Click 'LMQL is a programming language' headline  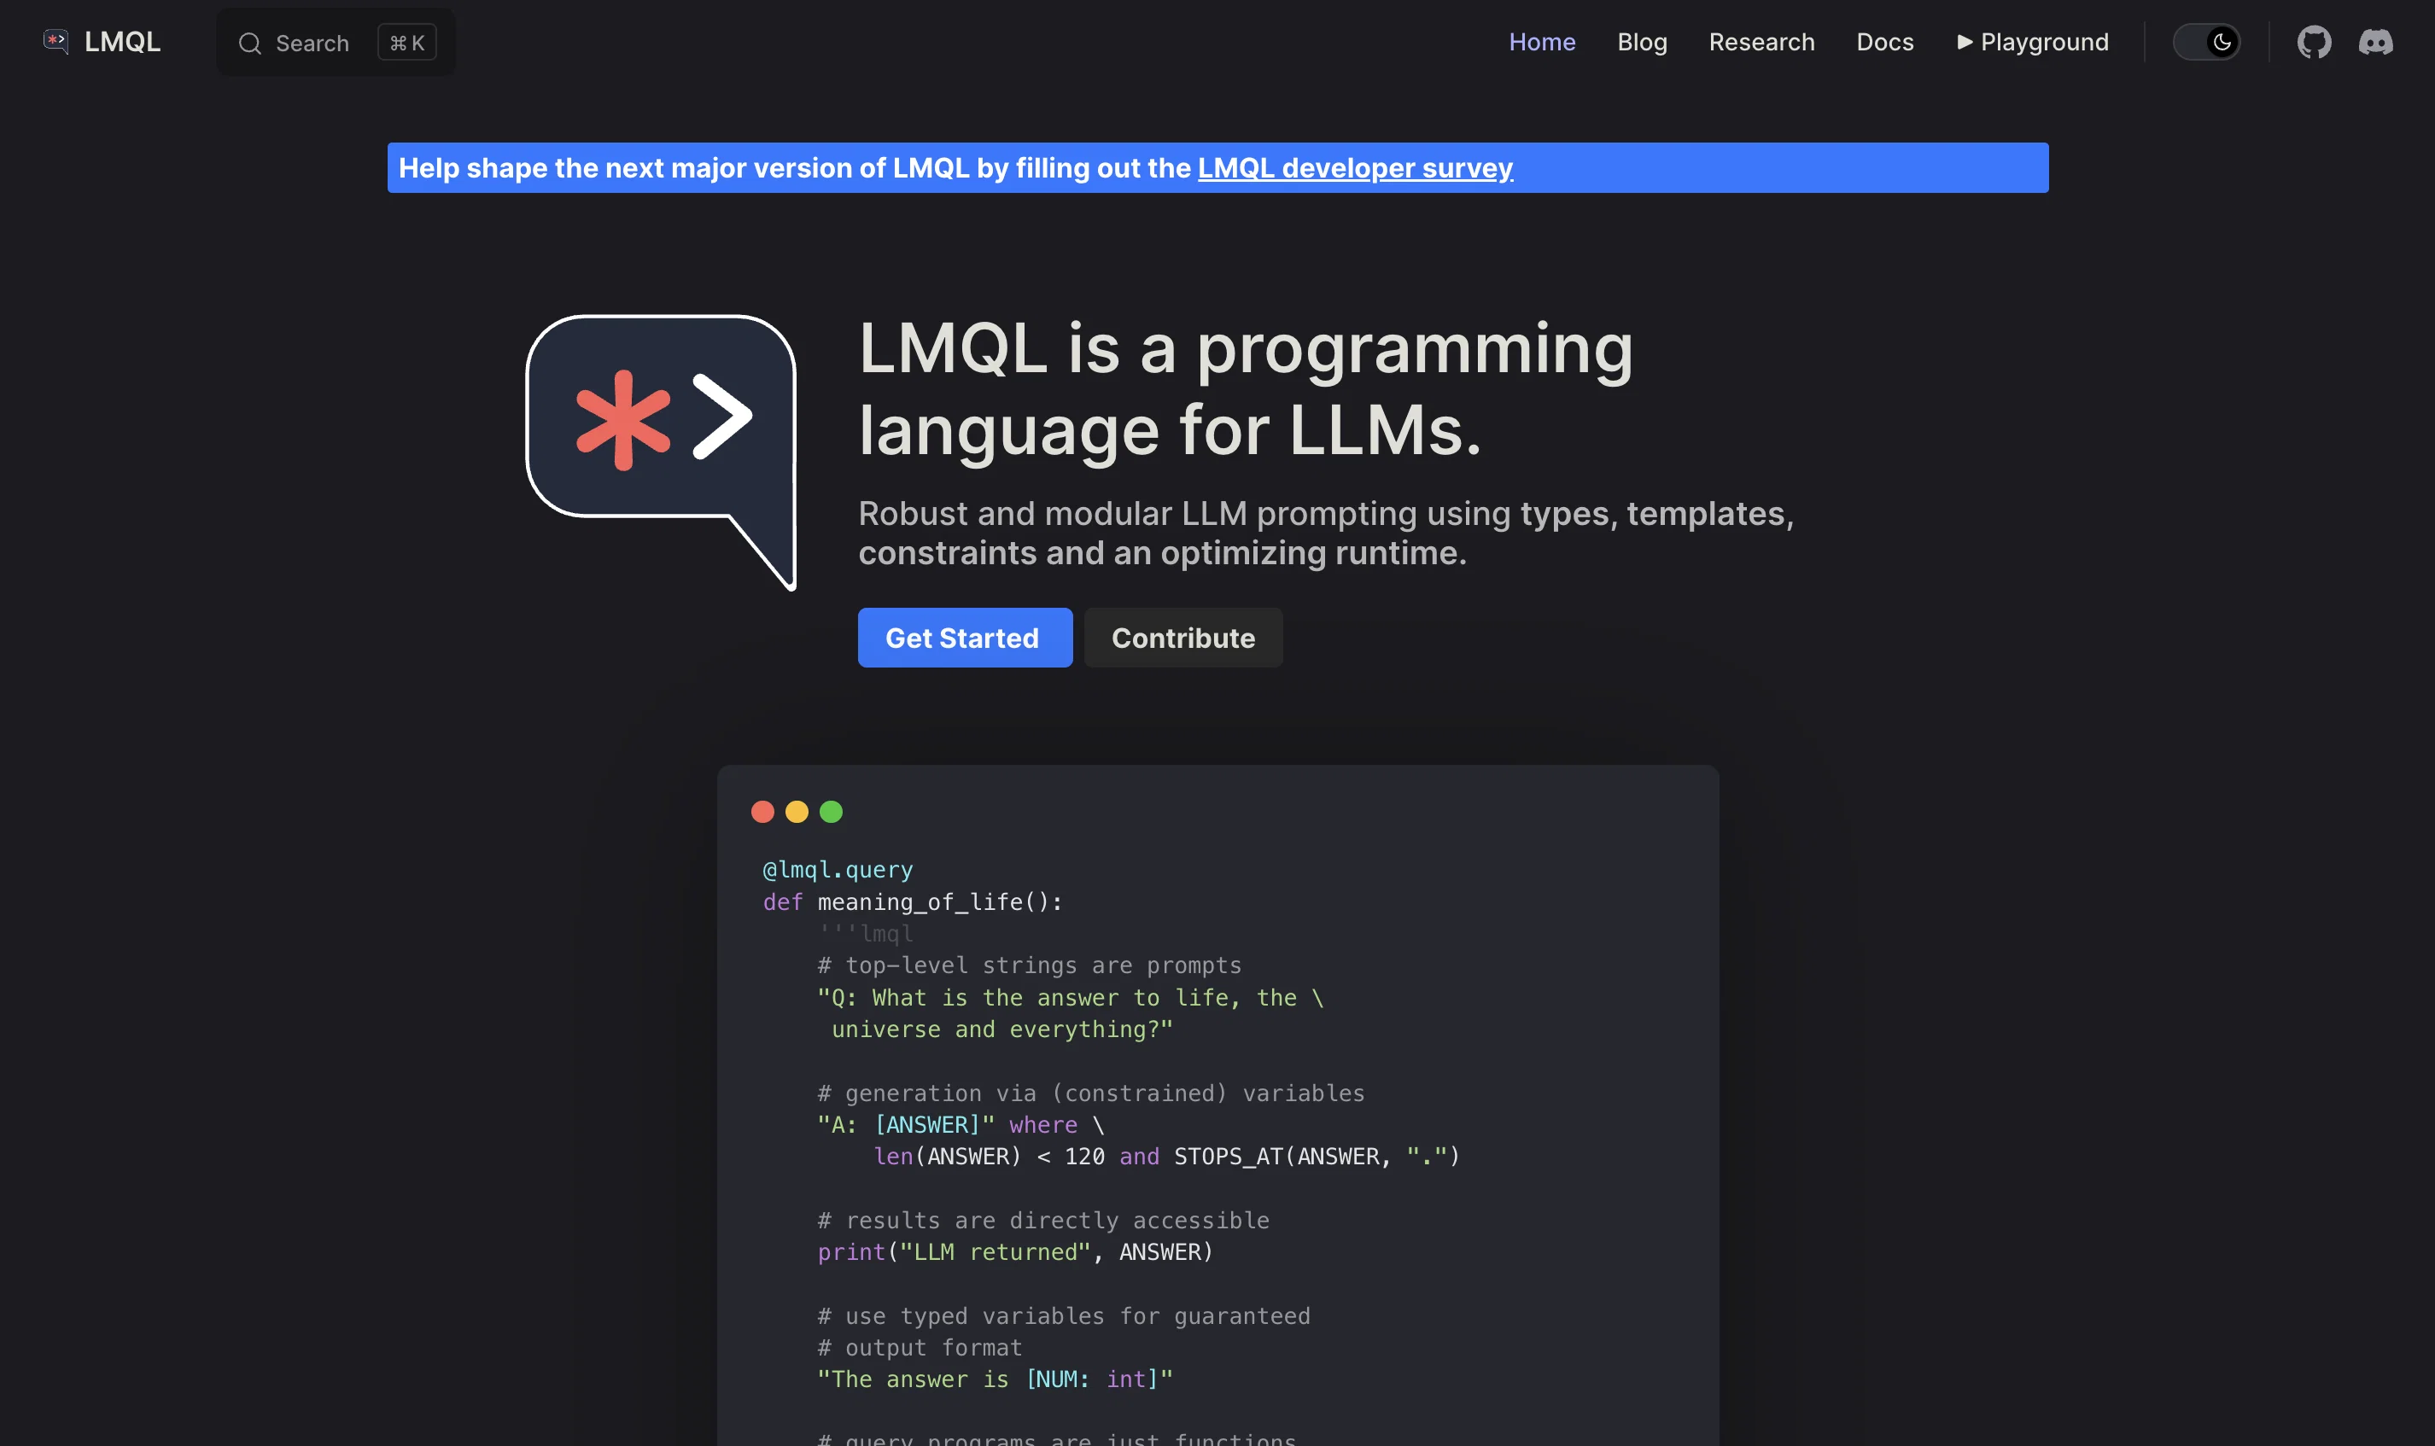1246,388
